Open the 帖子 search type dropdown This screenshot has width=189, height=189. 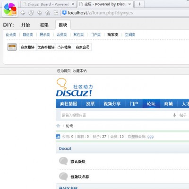coord(183,115)
